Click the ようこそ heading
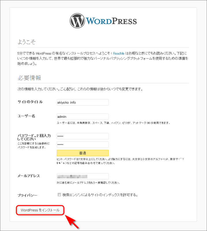The height and width of the screenshot is (231, 207). pos(27,42)
